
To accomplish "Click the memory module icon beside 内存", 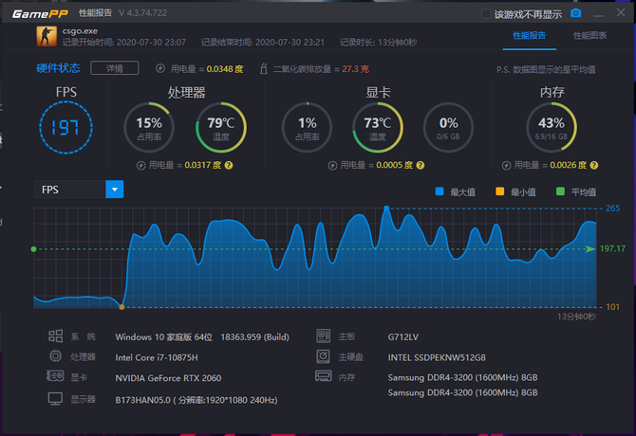I will (324, 376).
